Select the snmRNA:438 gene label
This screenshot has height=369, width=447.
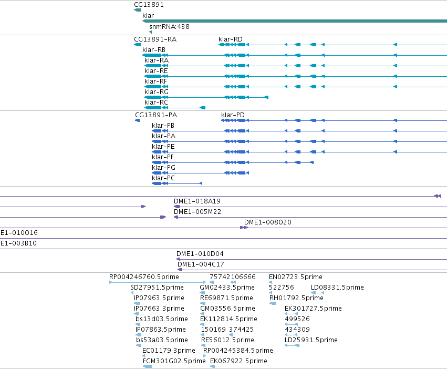tap(169, 26)
